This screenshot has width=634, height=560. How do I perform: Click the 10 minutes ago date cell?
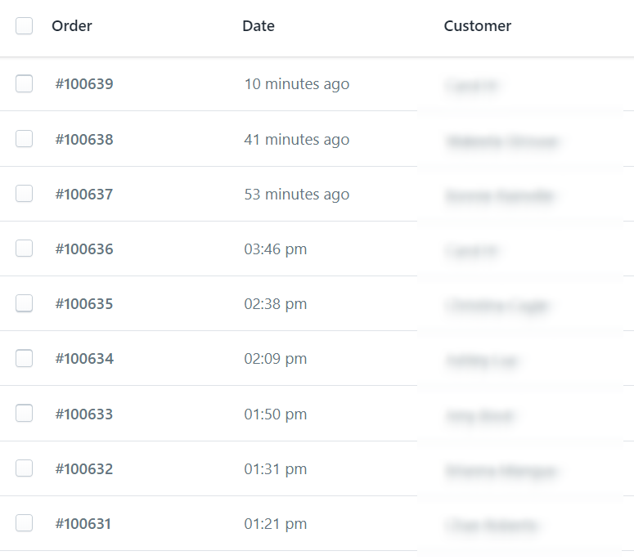pyautogui.click(x=297, y=84)
